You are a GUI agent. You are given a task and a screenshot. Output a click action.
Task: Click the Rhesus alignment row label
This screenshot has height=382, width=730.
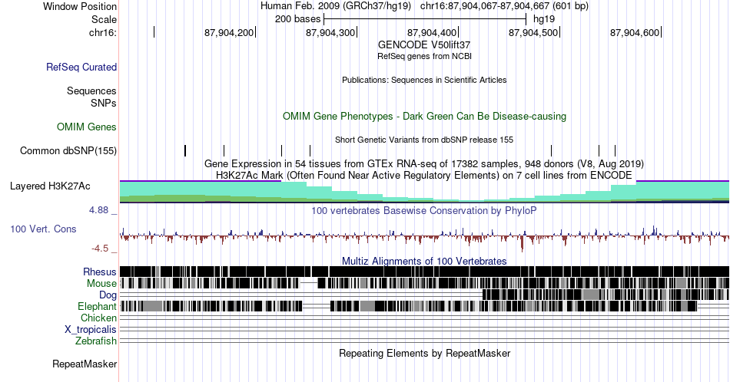pos(100,272)
